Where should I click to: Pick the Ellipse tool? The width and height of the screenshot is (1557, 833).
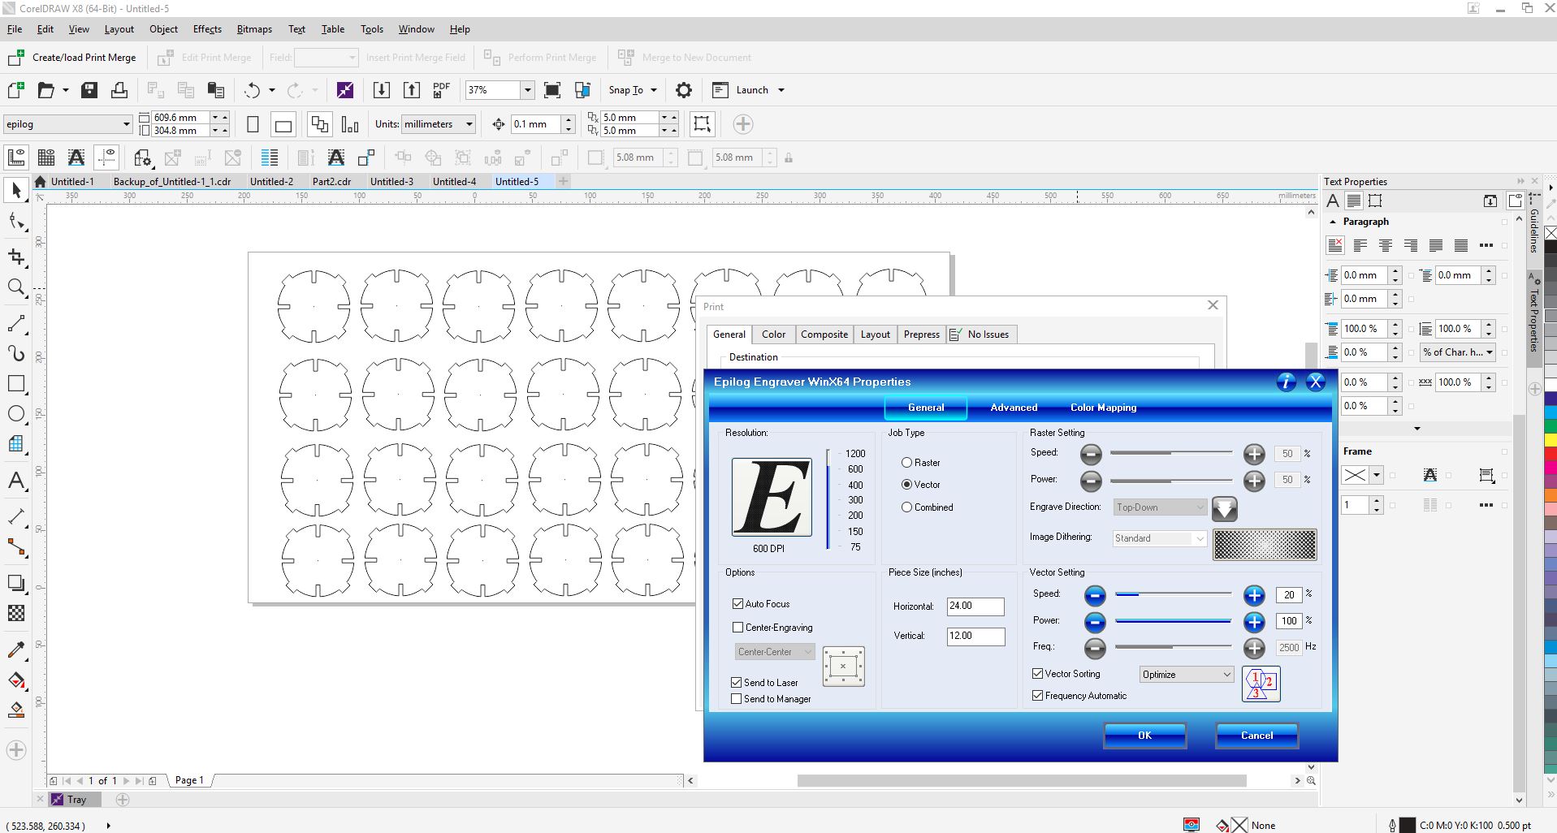pyautogui.click(x=16, y=414)
